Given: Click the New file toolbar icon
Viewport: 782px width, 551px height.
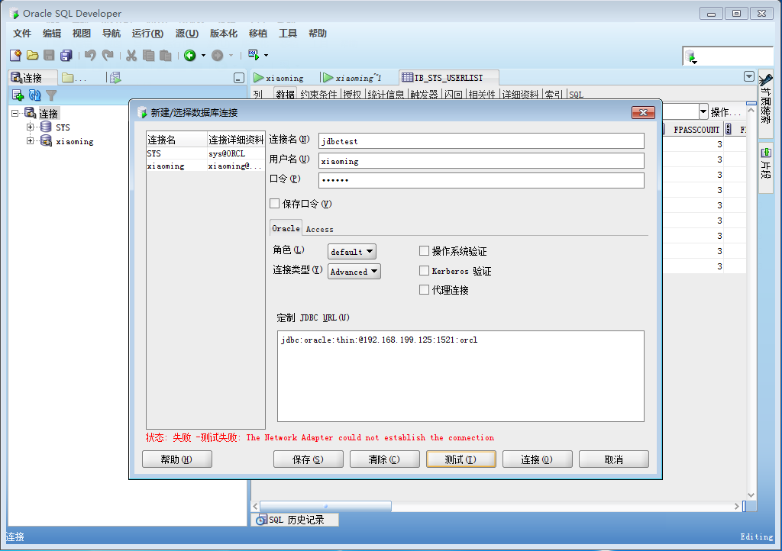Looking at the screenshot, I should click(x=15, y=55).
